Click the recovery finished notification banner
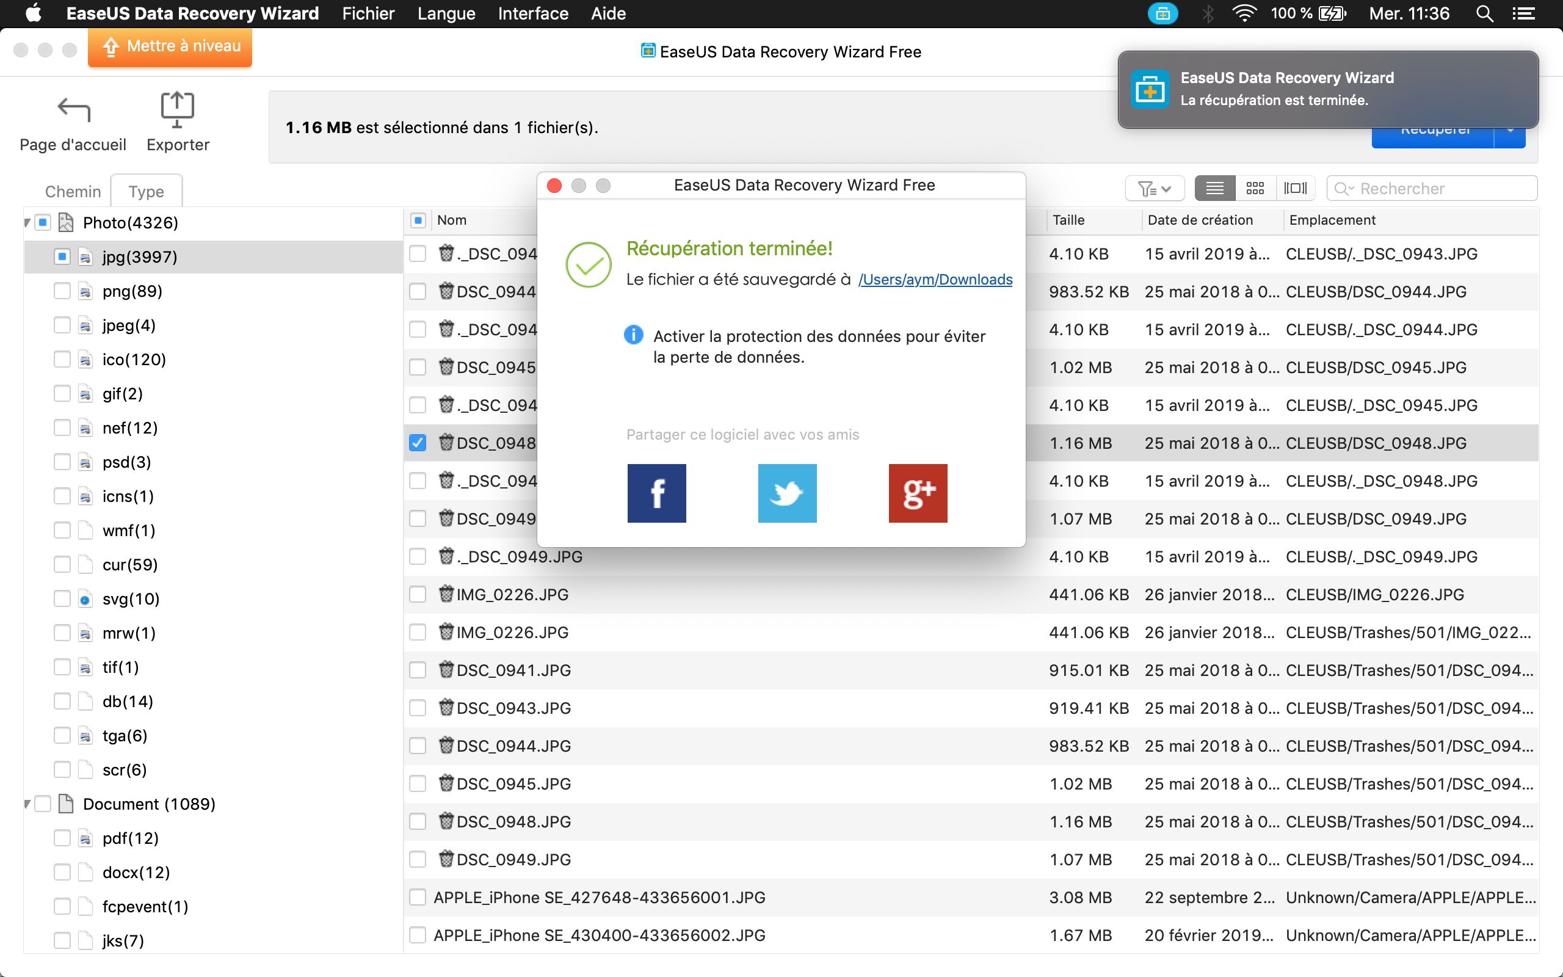The height and width of the screenshot is (977, 1563). tap(1328, 89)
